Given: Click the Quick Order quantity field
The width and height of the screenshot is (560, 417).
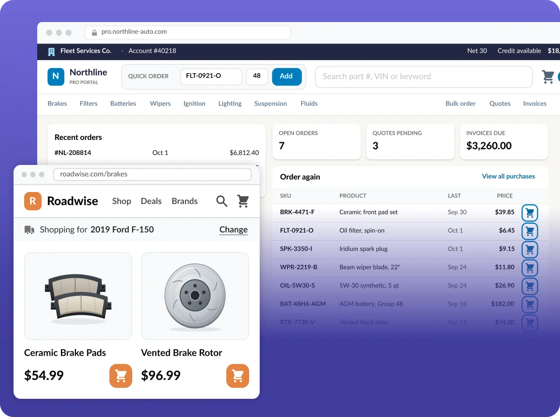Looking at the screenshot, I should [257, 77].
